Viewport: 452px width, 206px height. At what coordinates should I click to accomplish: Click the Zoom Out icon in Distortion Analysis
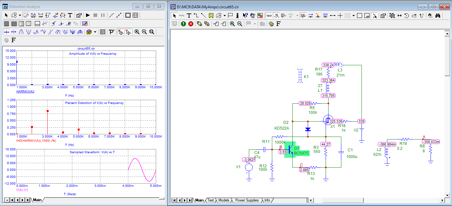[144, 32]
